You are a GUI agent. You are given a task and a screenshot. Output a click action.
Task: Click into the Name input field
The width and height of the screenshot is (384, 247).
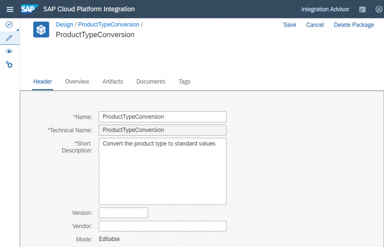pyautogui.click(x=162, y=117)
